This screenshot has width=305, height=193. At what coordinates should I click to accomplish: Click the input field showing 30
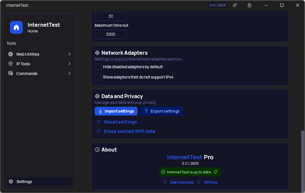point(111,16)
